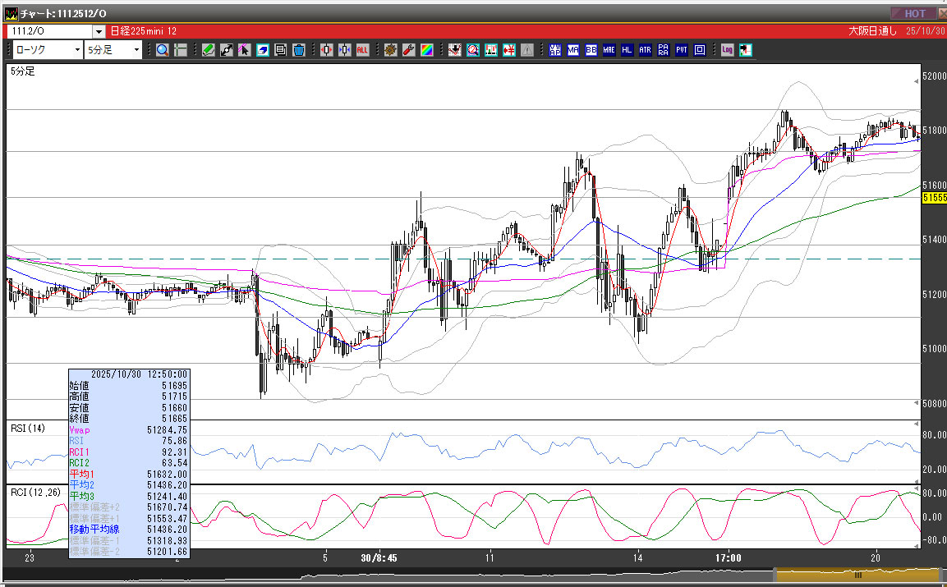Select the green pencil drawing tool
This screenshot has width=947, height=587.
click(x=208, y=50)
